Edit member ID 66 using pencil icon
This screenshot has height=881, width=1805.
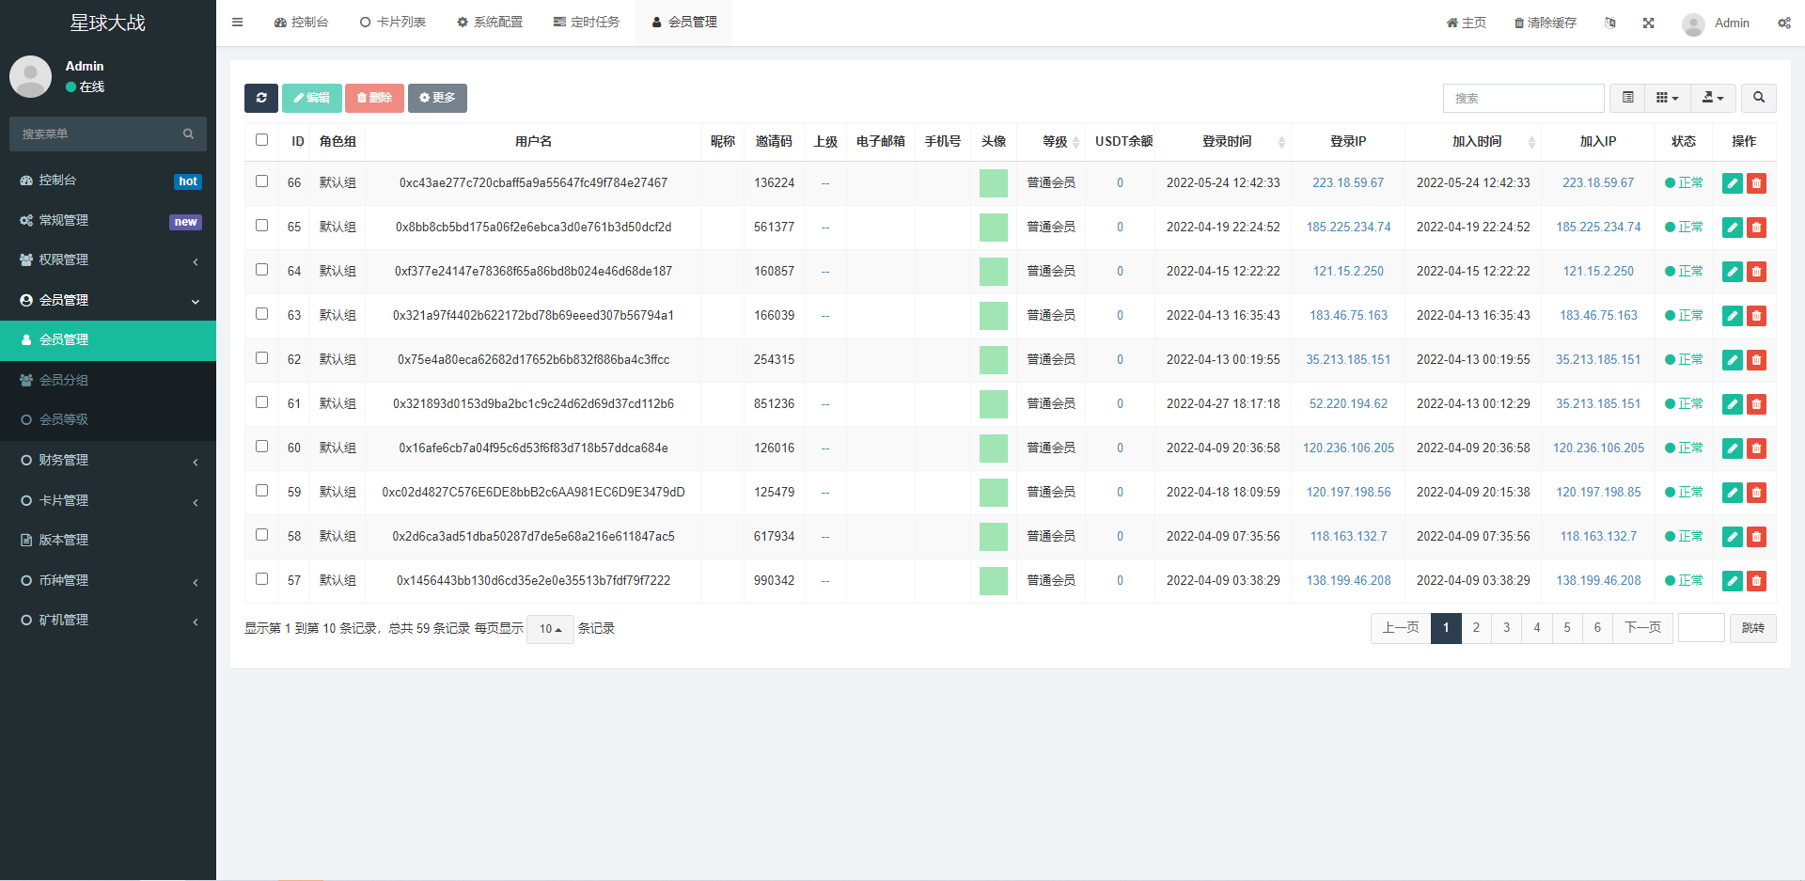point(1732,183)
